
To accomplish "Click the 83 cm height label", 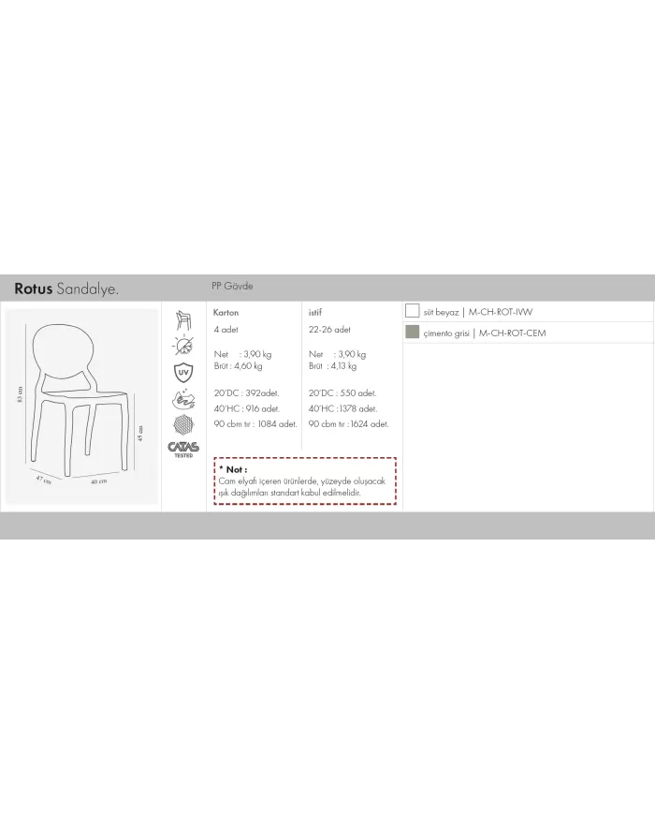I will 20,398.
